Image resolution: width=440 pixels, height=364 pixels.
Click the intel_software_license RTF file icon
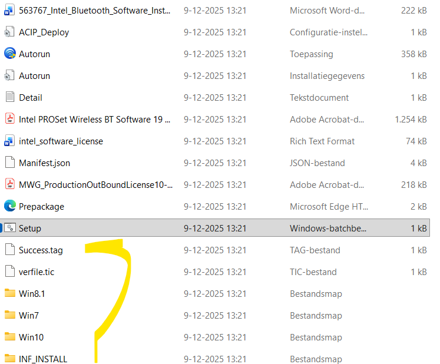pos(9,141)
